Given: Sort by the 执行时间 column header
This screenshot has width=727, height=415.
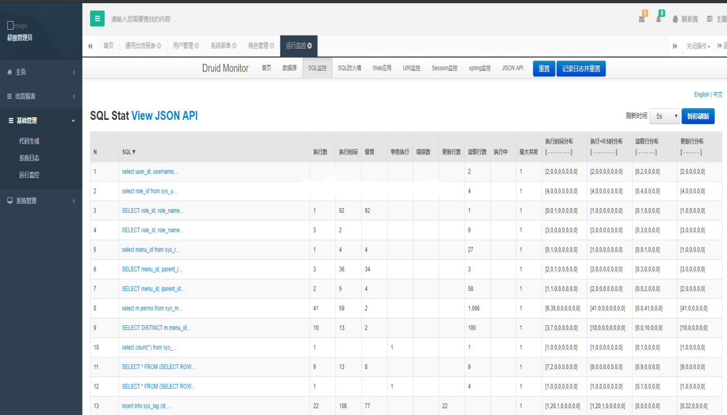Looking at the screenshot, I should coord(348,152).
